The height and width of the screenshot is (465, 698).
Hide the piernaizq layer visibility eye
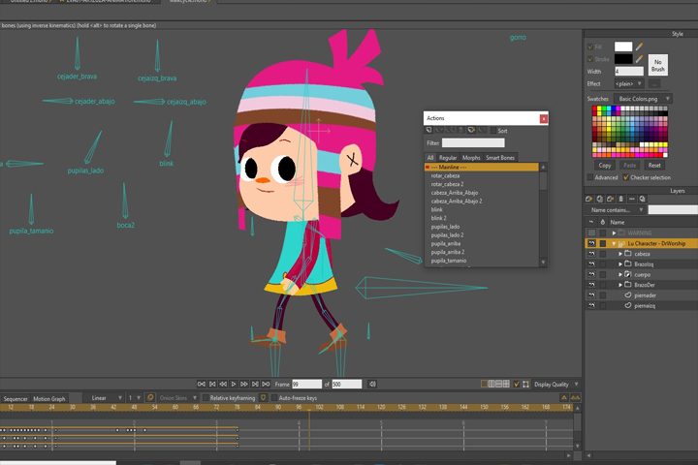[591, 306]
